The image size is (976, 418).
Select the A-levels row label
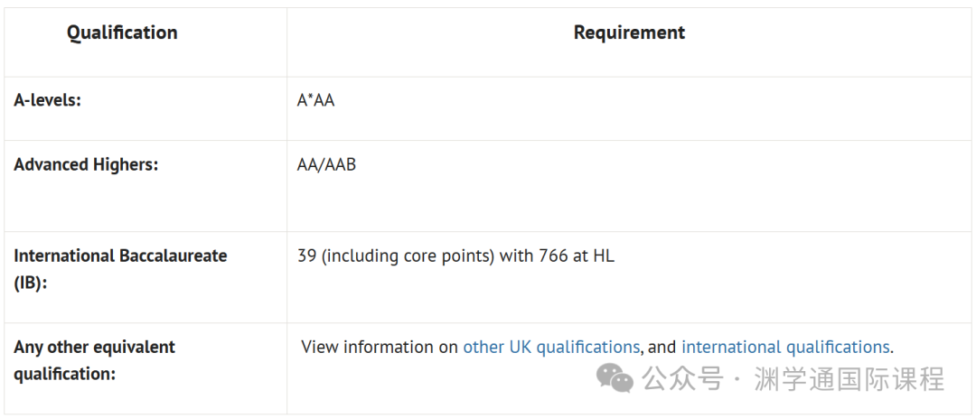tap(47, 99)
